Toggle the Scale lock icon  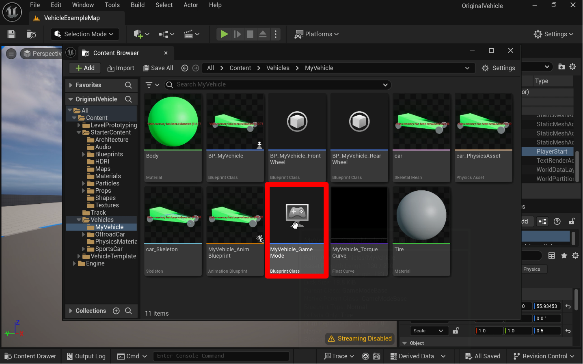coord(456,331)
